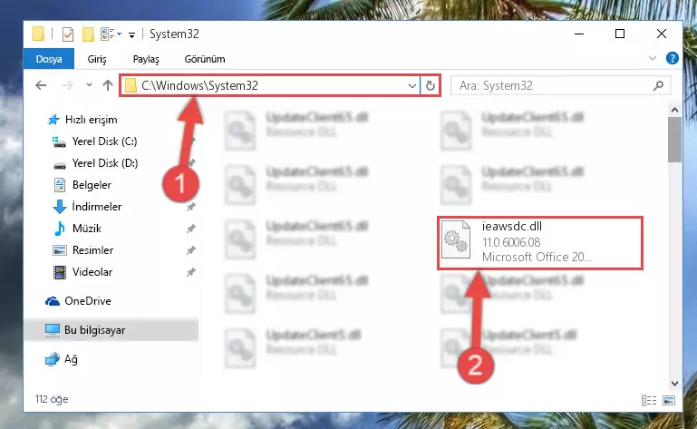
Task: Click the search magnifier icon
Action: (658, 85)
